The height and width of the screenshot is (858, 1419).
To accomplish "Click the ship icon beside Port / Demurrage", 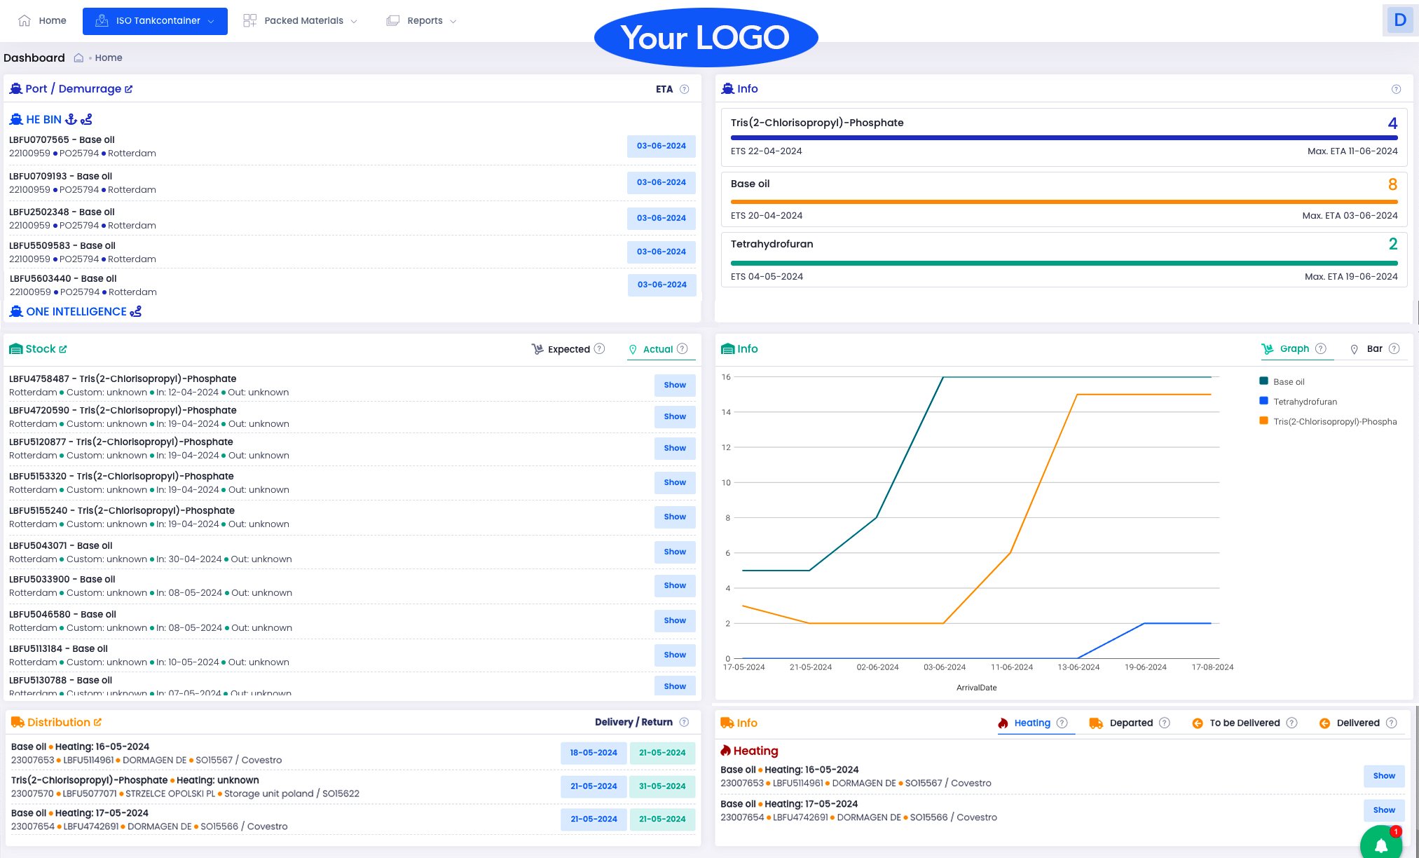I will (x=15, y=88).
